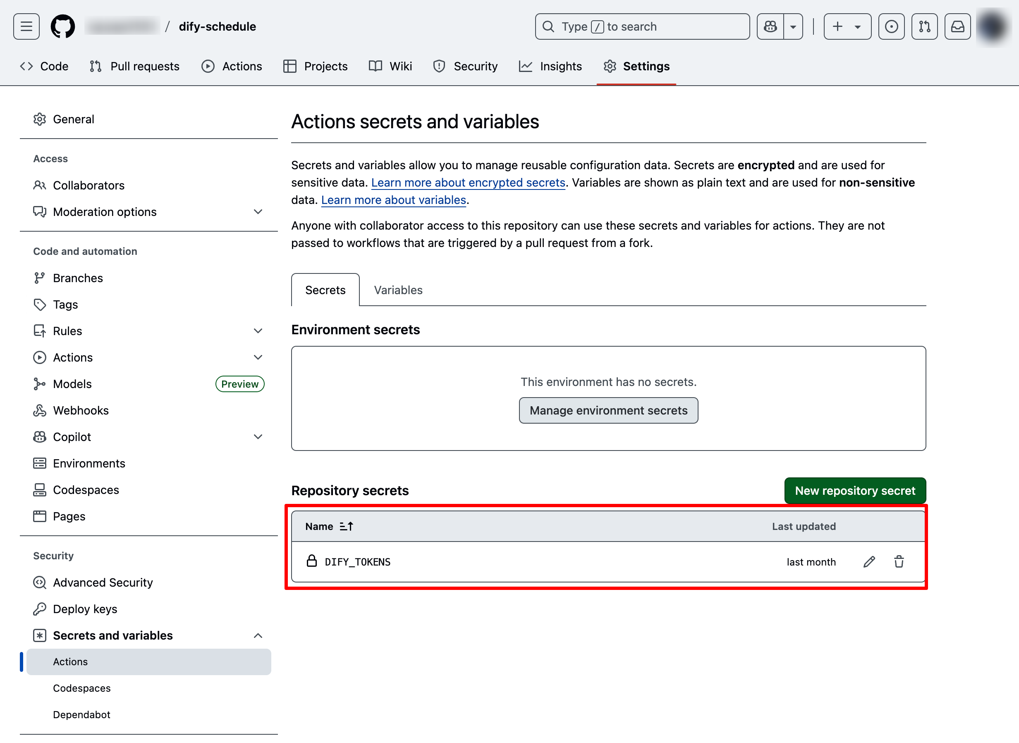Open Copilot chat icon in header
Image resolution: width=1019 pixels, height=743 pixels.
(x=770, y=26)
